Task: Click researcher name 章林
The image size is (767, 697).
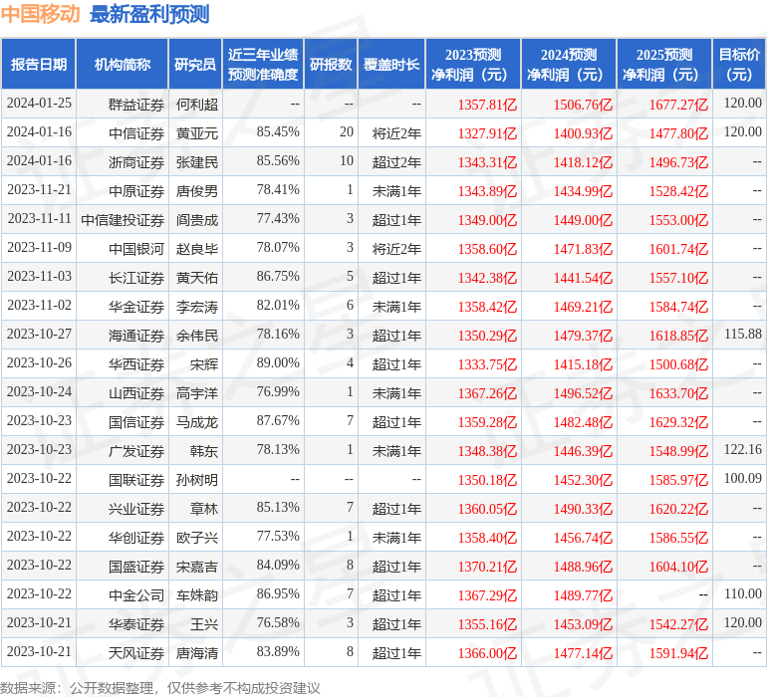Action: click(x=204, y=508)
